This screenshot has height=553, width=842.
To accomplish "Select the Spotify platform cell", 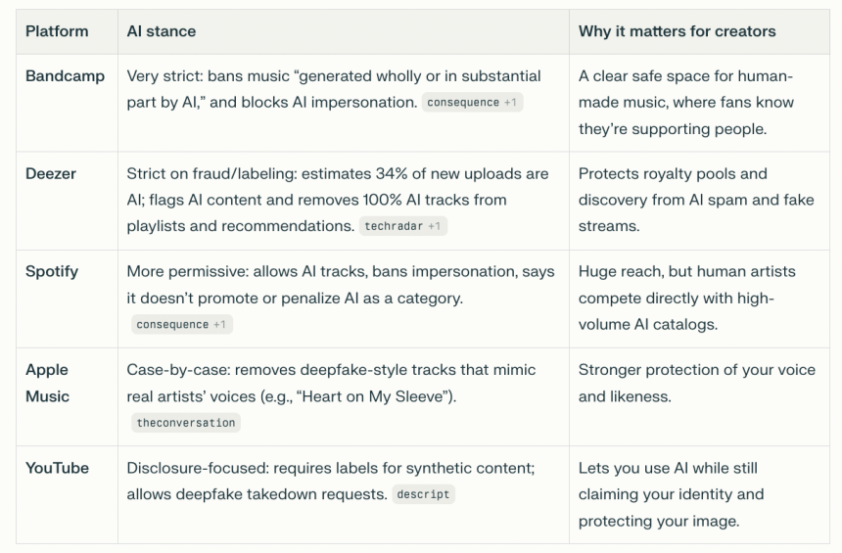I will coord(52,272).
